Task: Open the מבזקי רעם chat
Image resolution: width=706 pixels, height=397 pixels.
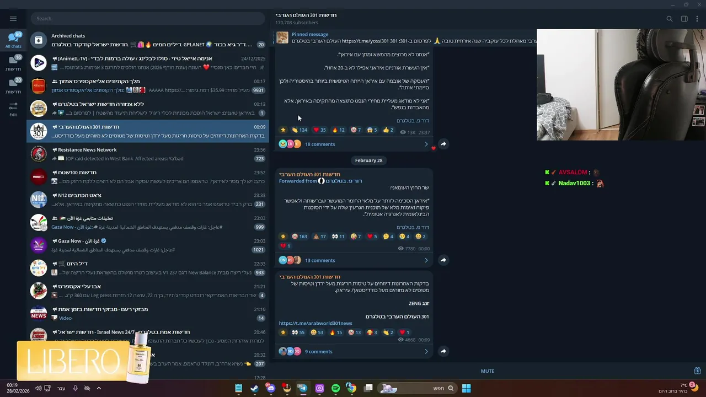Action: 148,314
